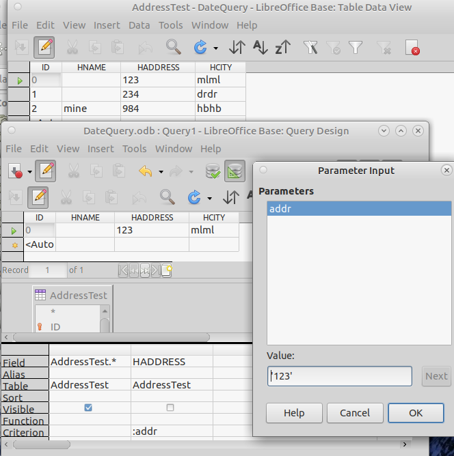
Task: Click Record number field showing 1
Action: pos(48,270)
